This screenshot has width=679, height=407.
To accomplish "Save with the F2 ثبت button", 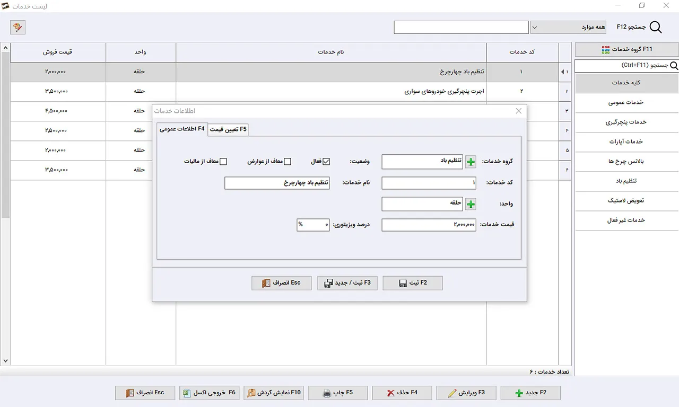I will (413, 283).
